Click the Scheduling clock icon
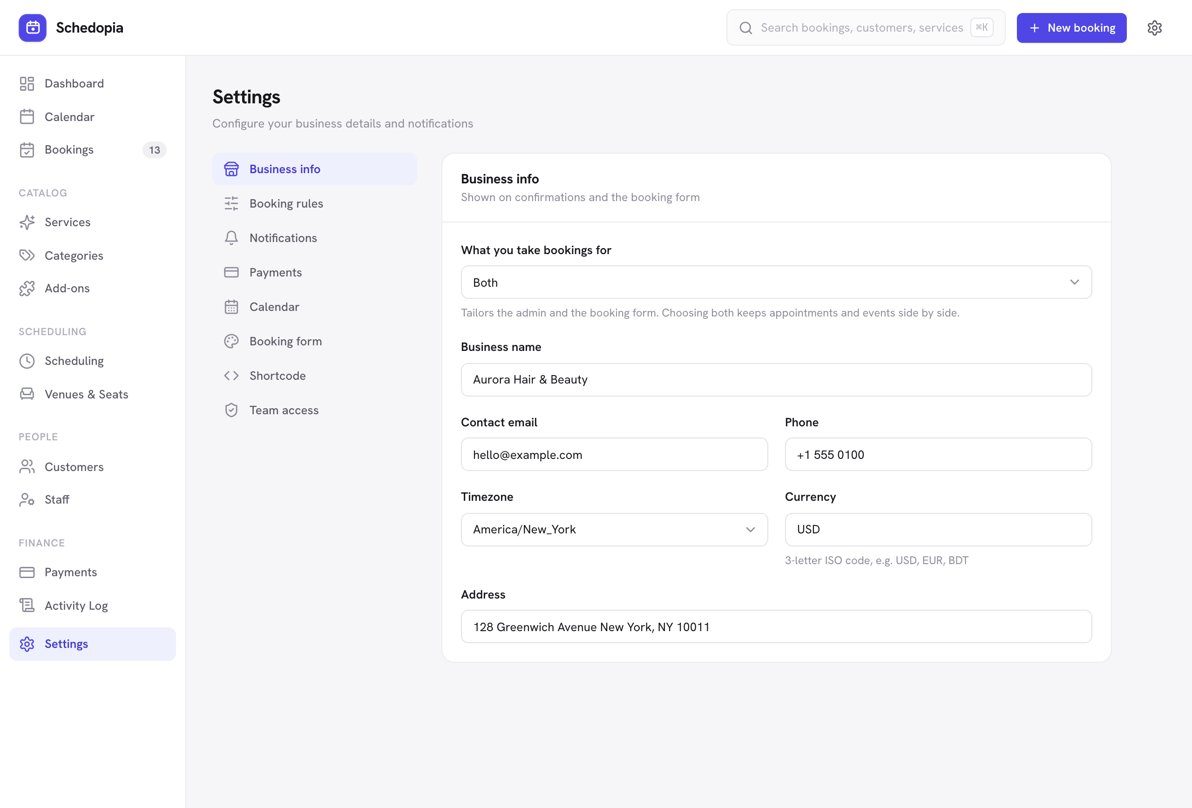 27,361
